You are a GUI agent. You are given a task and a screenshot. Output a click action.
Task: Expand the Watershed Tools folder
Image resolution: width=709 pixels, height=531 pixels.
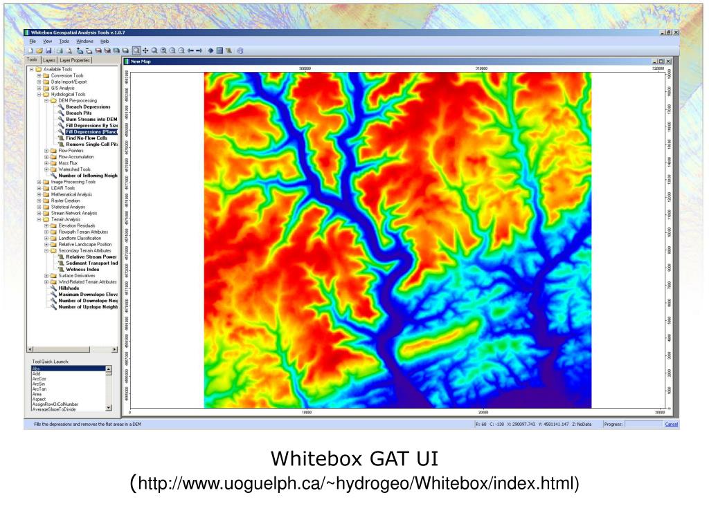tap(46, 169)
